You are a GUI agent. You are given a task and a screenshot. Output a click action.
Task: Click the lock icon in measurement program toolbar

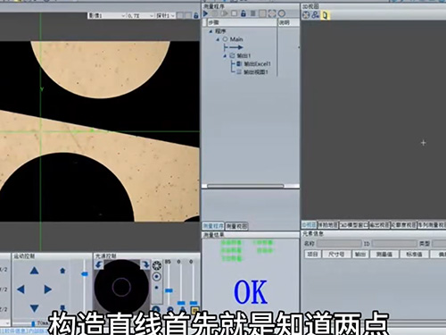[x=244, y=13]
